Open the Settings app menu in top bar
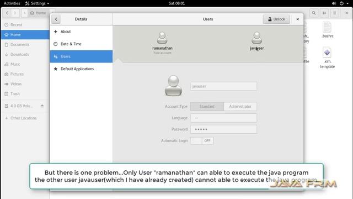This screenshot has width=353, height=199. 37,3
